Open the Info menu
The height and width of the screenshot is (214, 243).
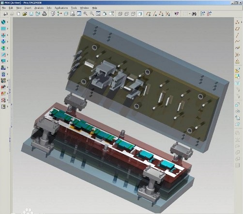[x=49, y=8]
